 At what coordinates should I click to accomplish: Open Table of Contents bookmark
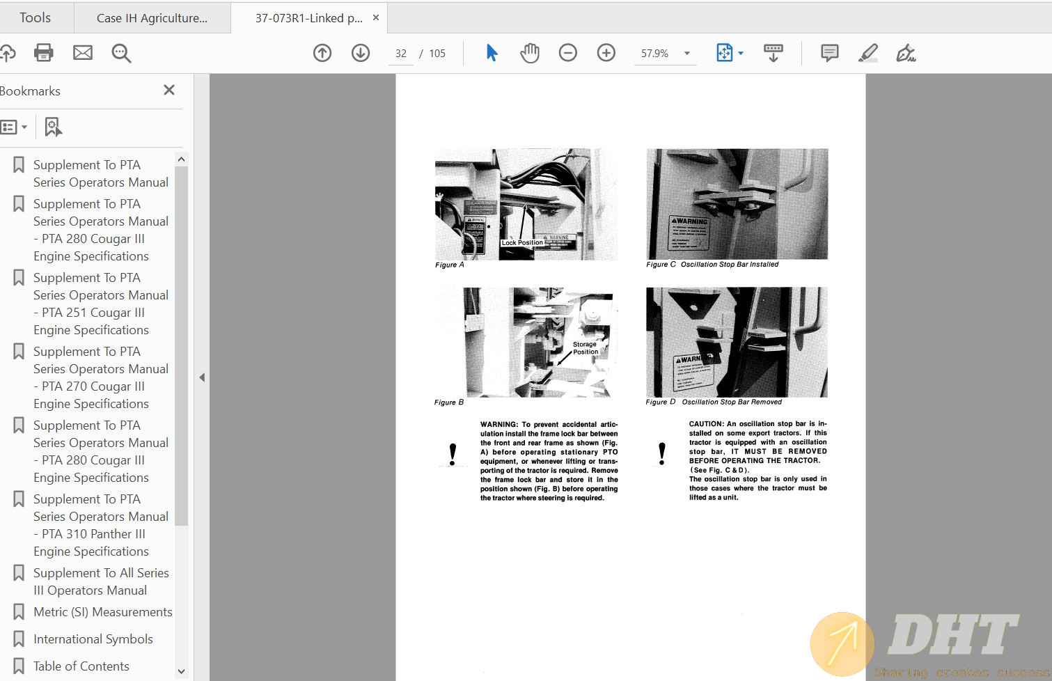click(81, 666)
